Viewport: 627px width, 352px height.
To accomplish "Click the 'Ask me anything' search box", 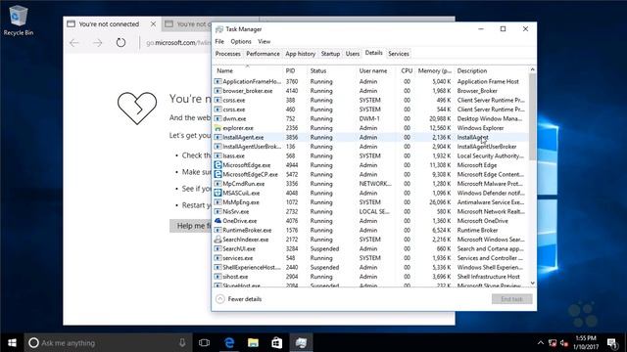I will (x=109, y=343).
